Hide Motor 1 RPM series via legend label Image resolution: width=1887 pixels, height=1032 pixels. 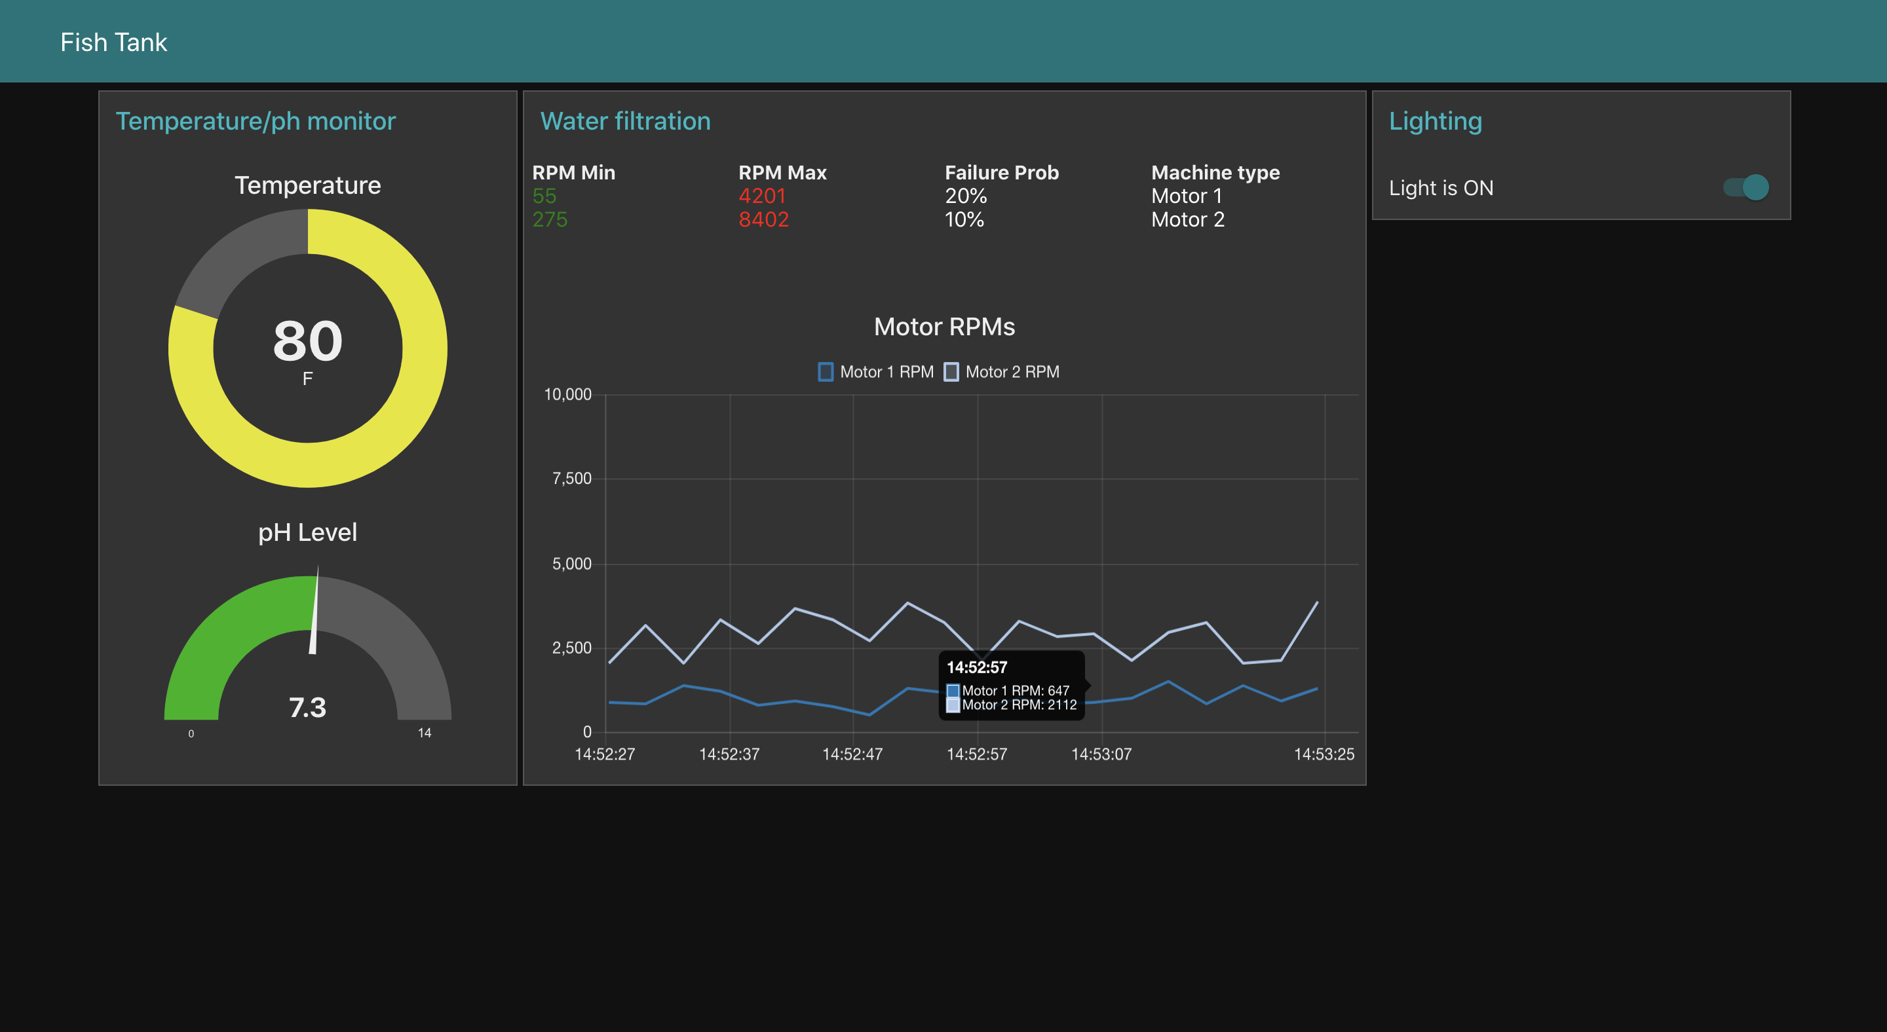point(886,372)
